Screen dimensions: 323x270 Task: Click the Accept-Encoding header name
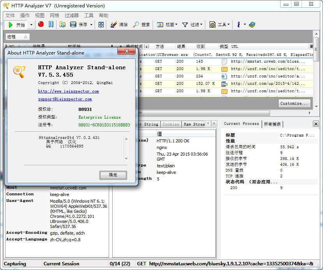[27, 233]
